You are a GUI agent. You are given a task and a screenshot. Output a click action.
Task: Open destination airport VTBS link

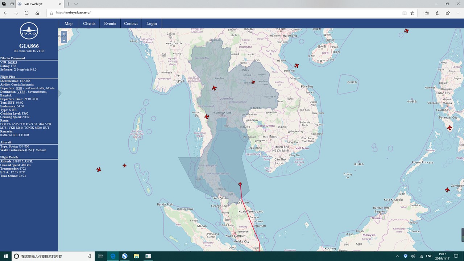point(21,92)
